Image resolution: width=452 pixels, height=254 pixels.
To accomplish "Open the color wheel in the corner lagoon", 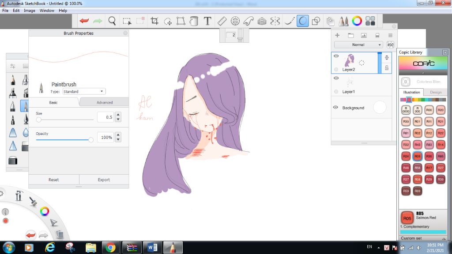I will 45,211.
